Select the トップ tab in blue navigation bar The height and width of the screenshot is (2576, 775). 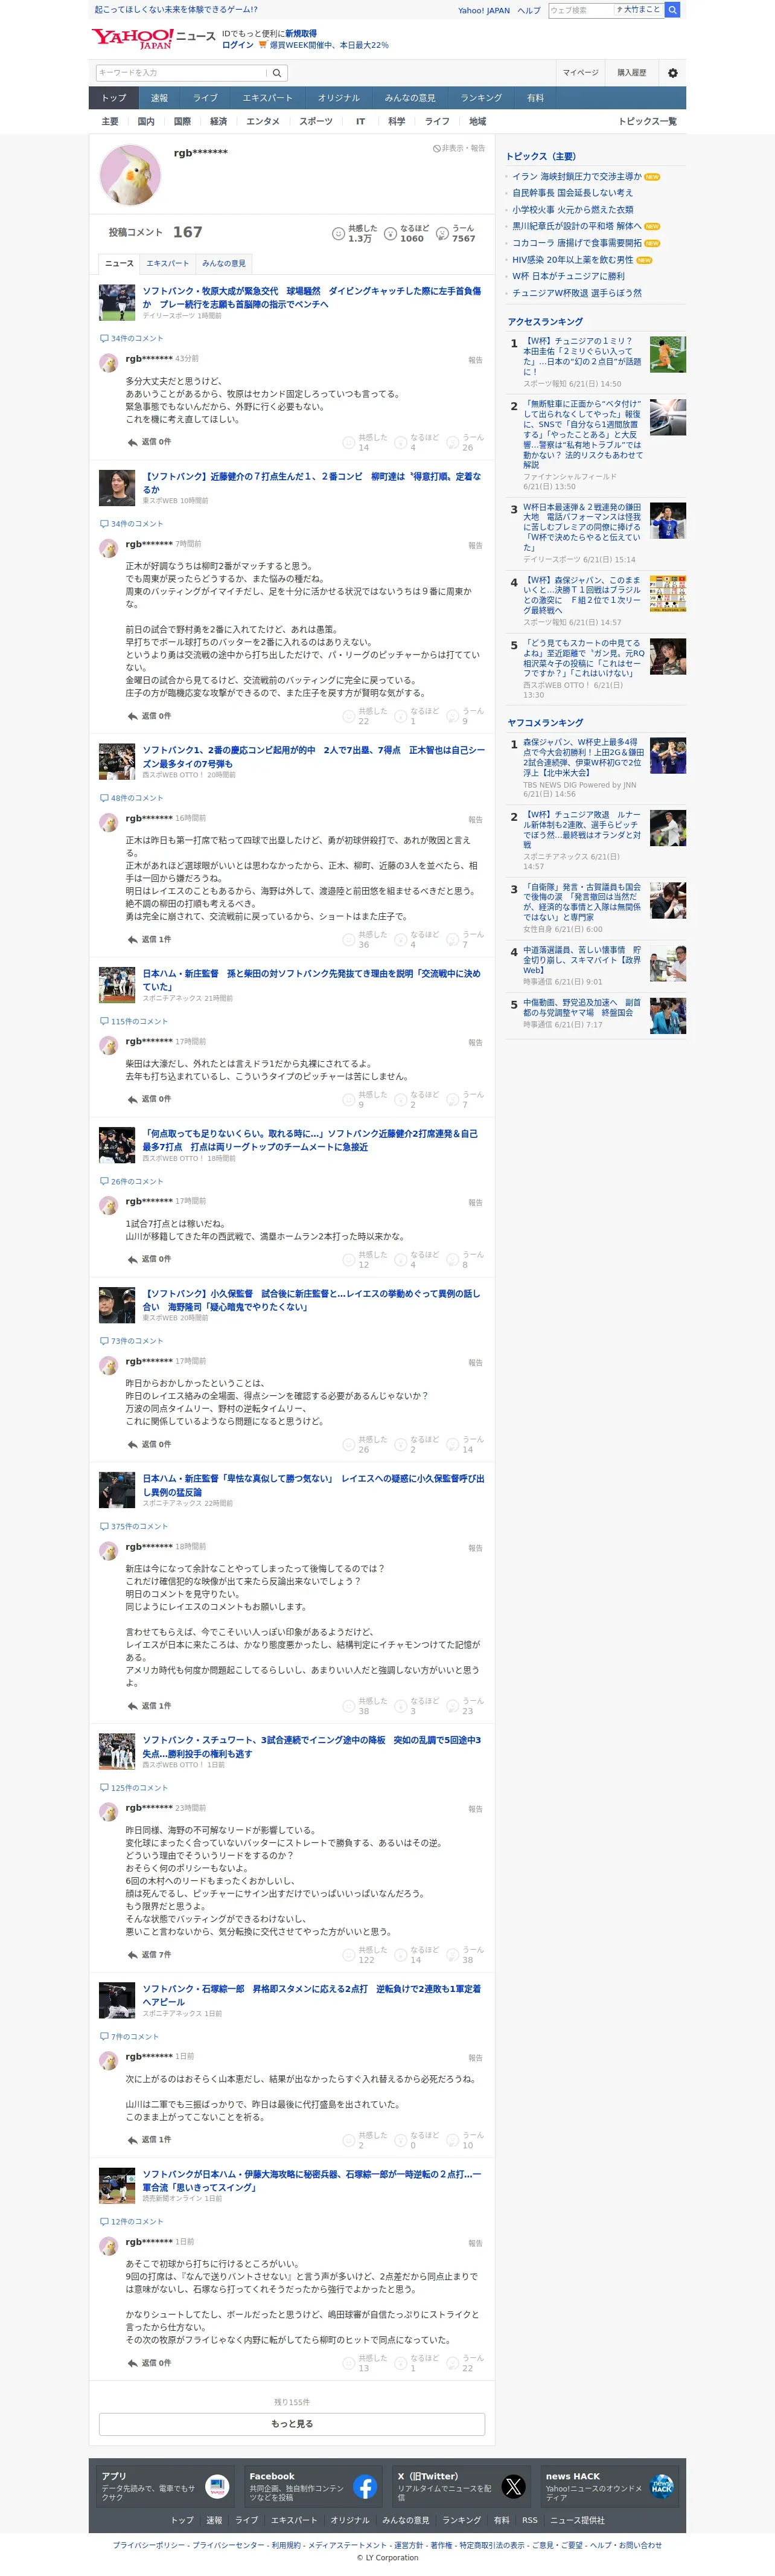[114, 98]
